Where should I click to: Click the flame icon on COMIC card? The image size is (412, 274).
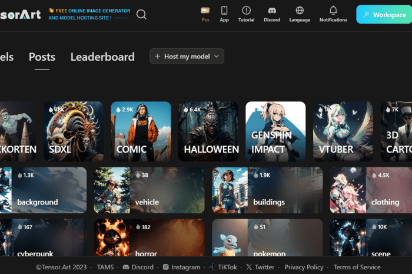click(x=118, y=110)
